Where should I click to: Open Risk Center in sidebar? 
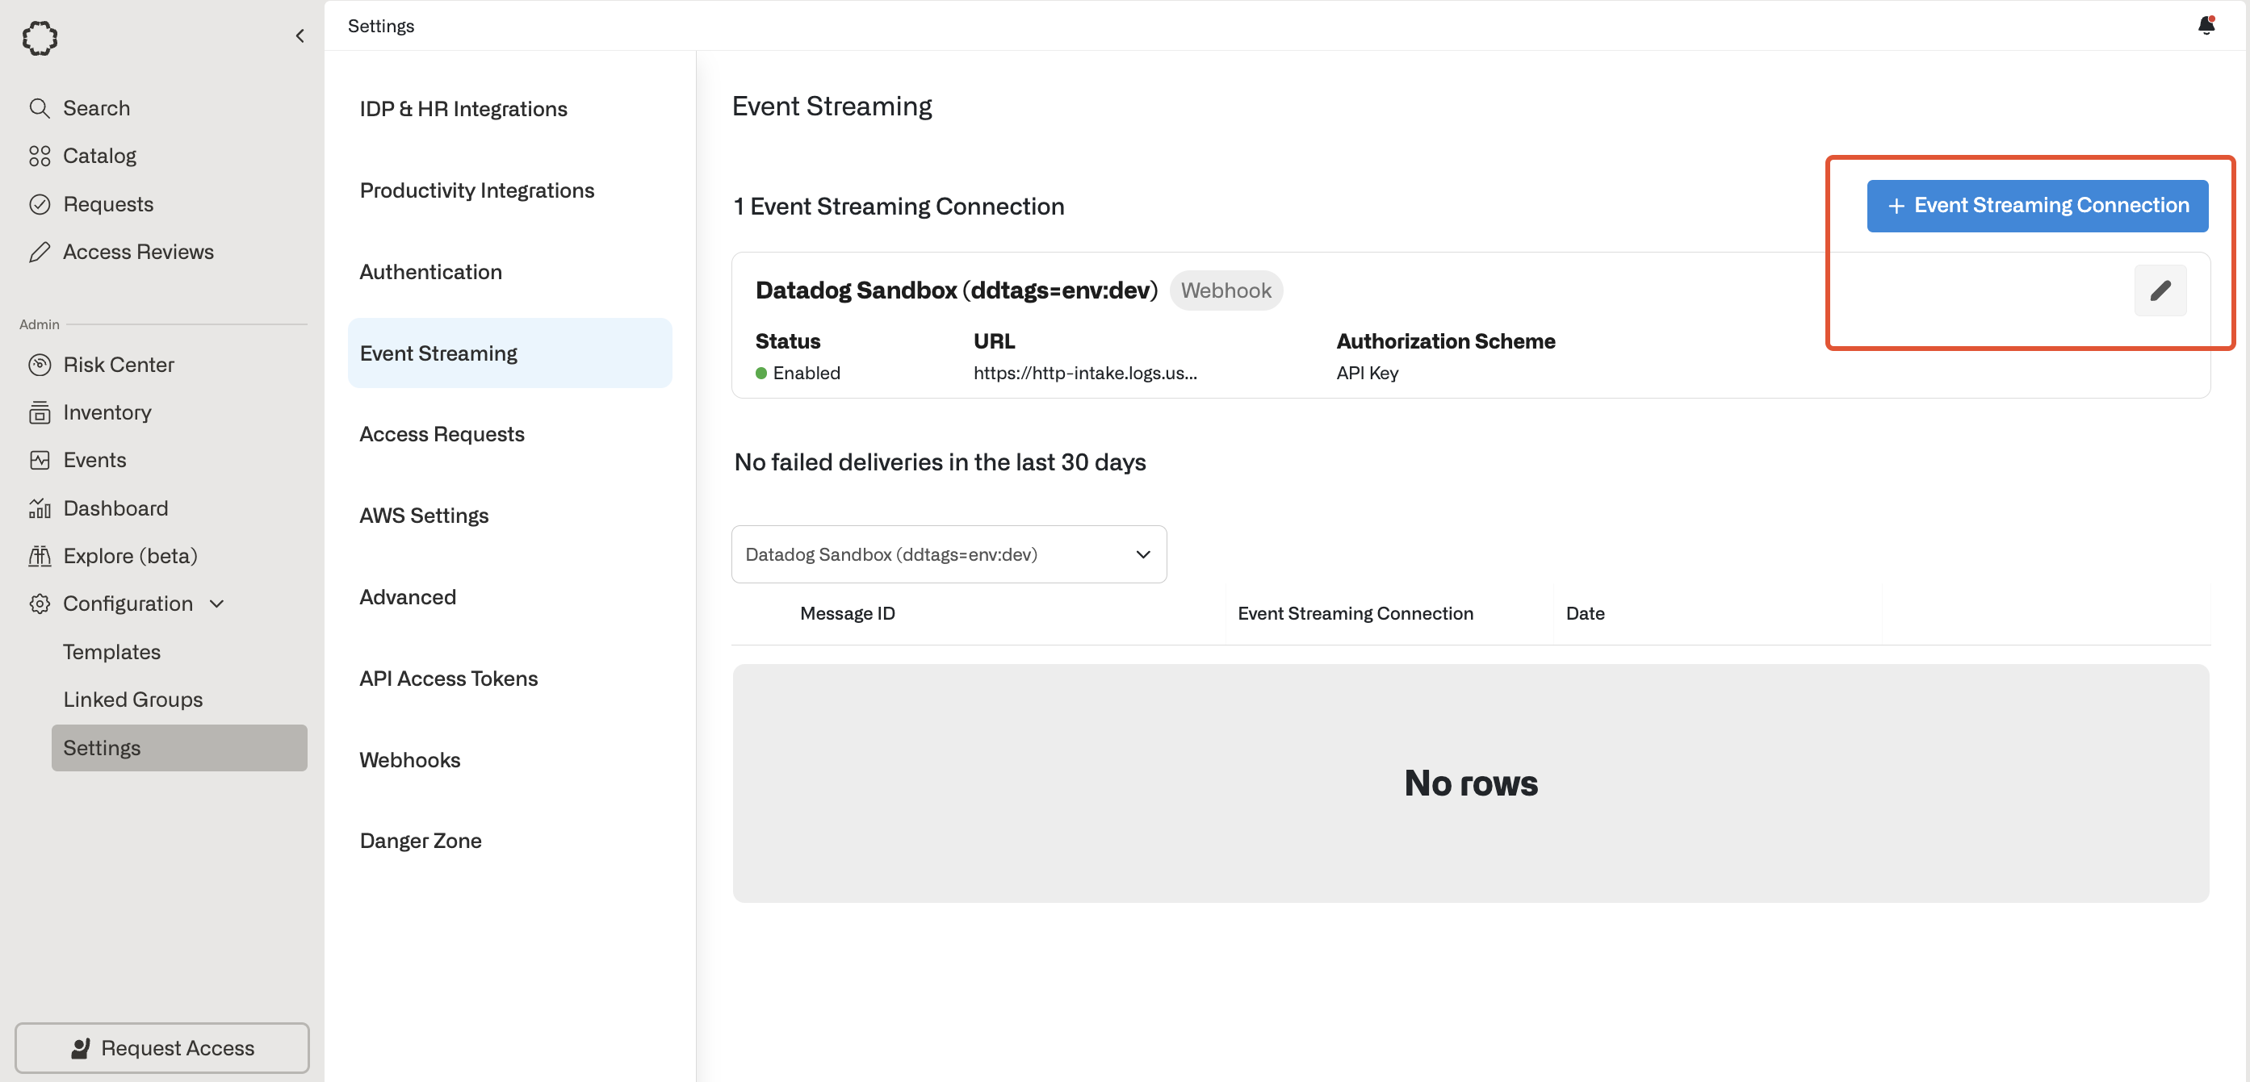tap(118, 364)
